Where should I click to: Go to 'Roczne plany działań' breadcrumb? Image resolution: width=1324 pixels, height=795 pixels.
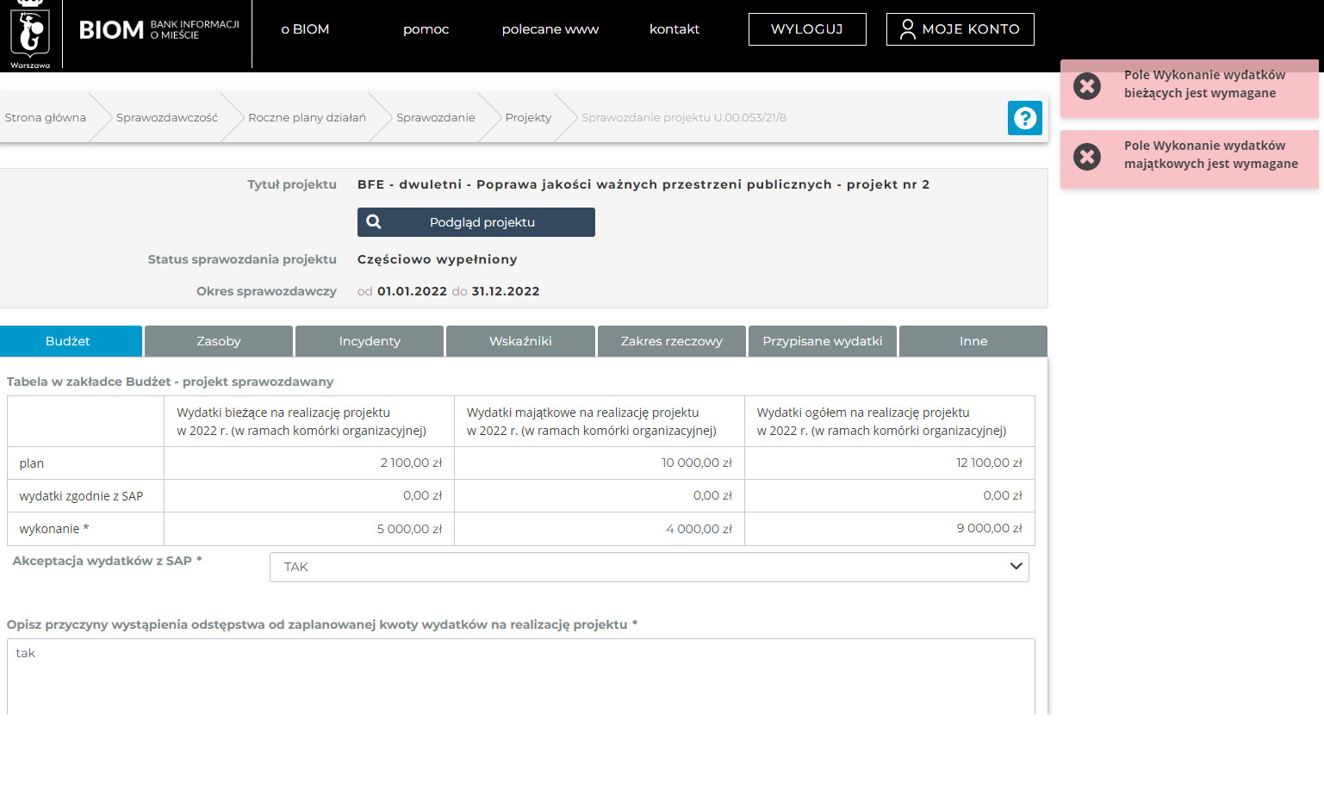[x=307, y=118]
